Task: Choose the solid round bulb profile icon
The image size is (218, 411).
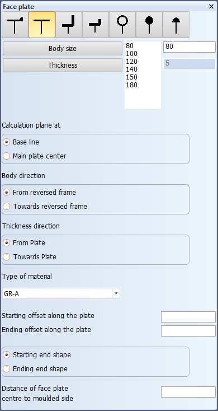Action: point(149,25)
